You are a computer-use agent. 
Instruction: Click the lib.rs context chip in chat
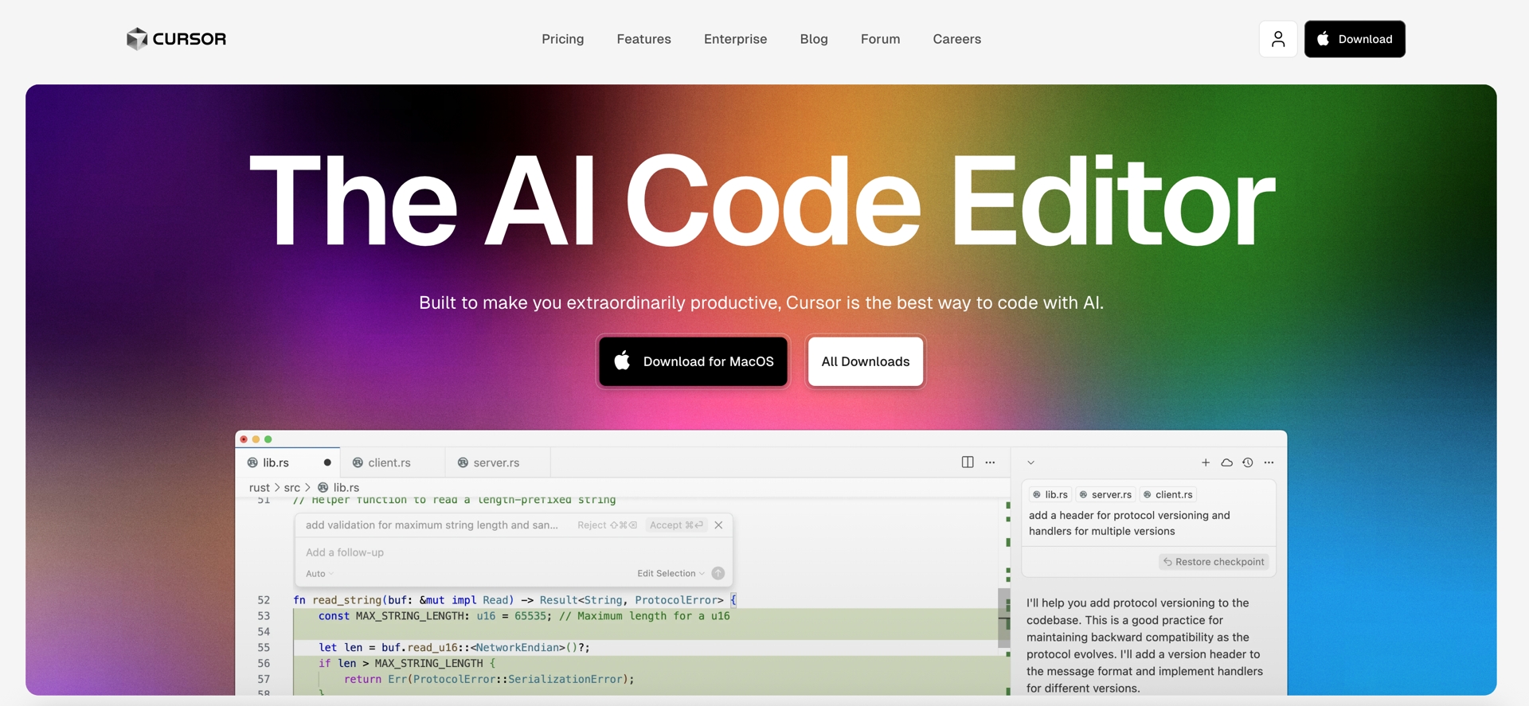[x=1050, y=495]
